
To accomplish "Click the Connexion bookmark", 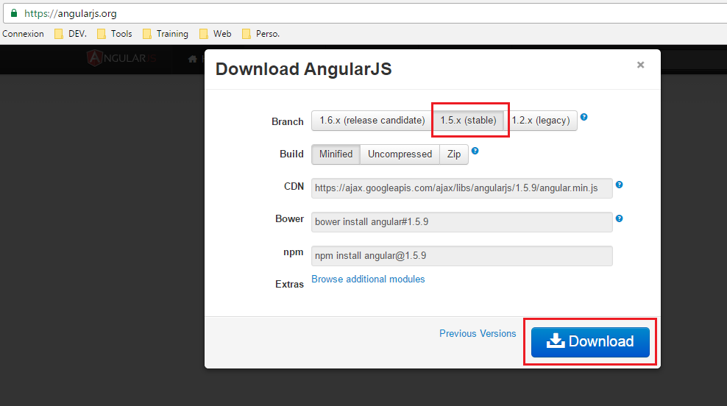I will [24, 34].
